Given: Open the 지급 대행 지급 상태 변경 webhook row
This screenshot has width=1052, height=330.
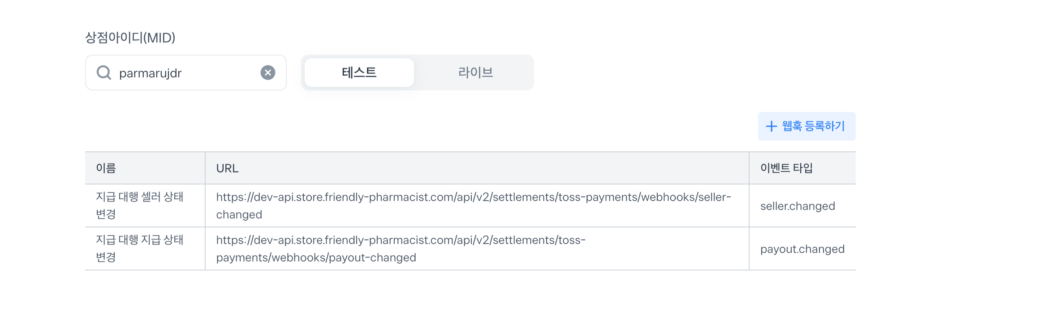Looking at the screenshot, I should pyautogui.click(x=470, y=249).
